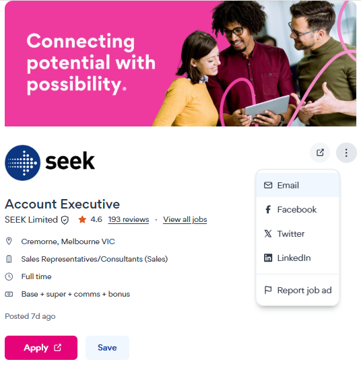The width and height of the screenshot is (361, 374).
Task: Select Twitter in the share menu
Action: [x=298, y=234]
